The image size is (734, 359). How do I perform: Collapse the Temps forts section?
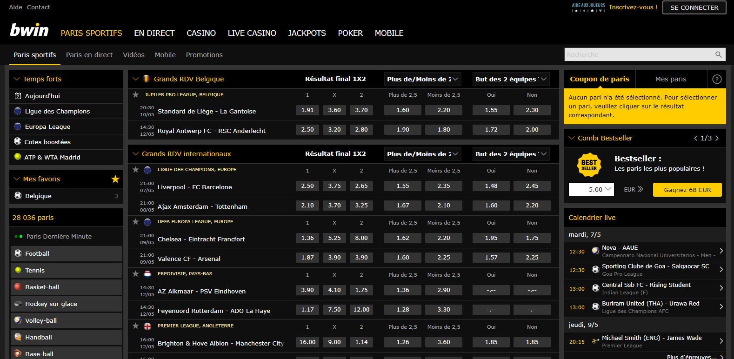17,79
